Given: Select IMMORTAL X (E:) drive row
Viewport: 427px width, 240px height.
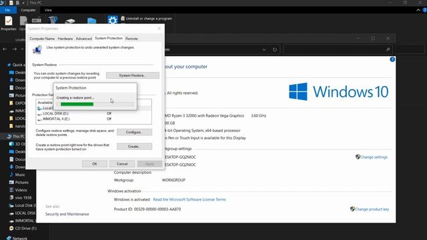Looking at the screenshot, I should (x=94, y=119).
